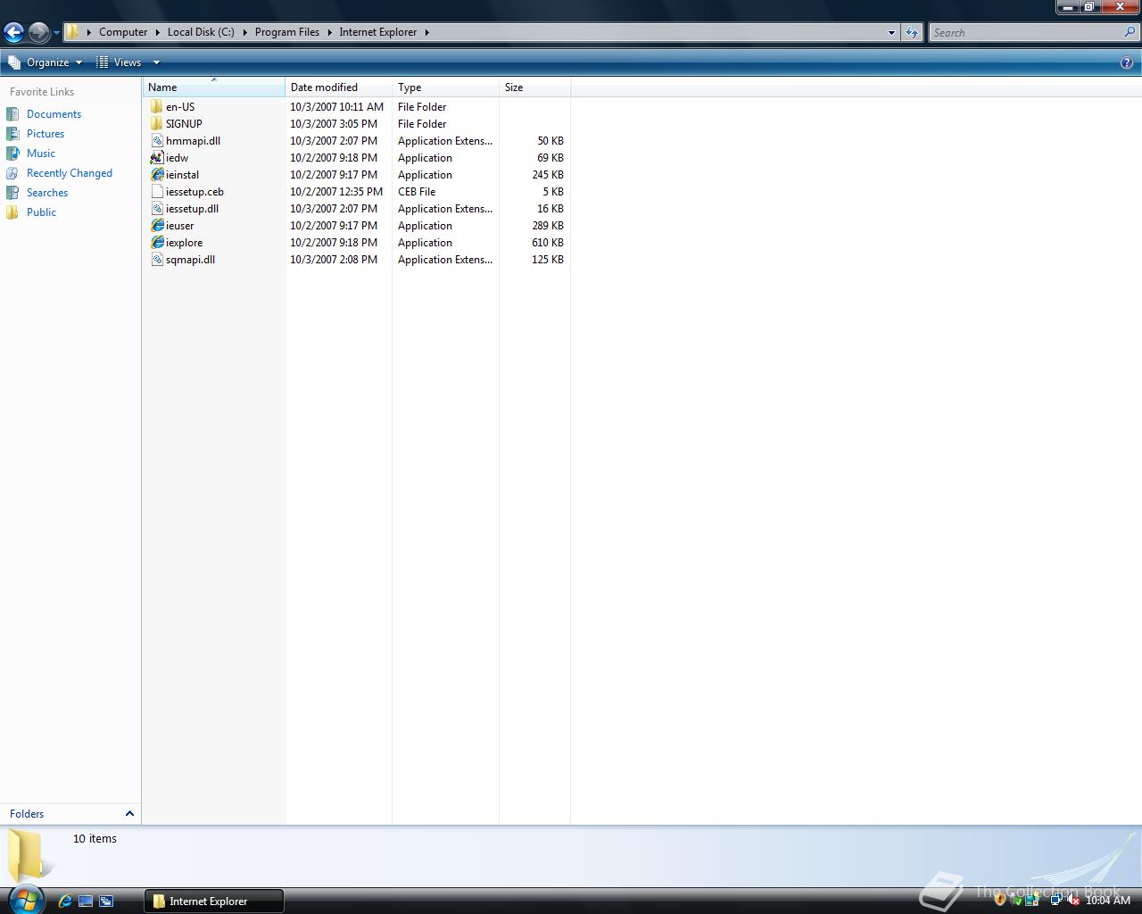Click date 10/2/2007 12:35 PM cell

336,192
